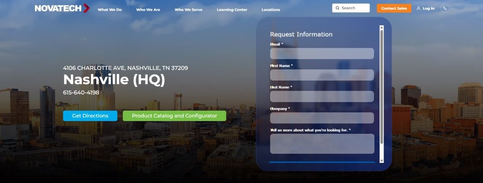Click into the Company field
This screenshot has width=483, height=183.
(322, 118)
